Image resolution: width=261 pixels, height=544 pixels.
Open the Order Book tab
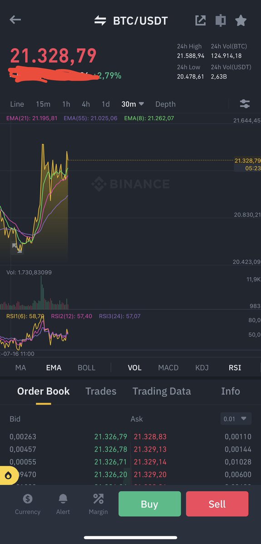(x=43, y=391)
